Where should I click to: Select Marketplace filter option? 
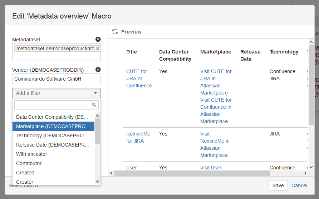(53, 126)
